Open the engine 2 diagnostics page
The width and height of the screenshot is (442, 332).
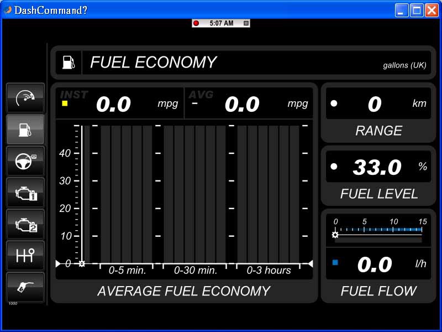[x=25, y=224]
